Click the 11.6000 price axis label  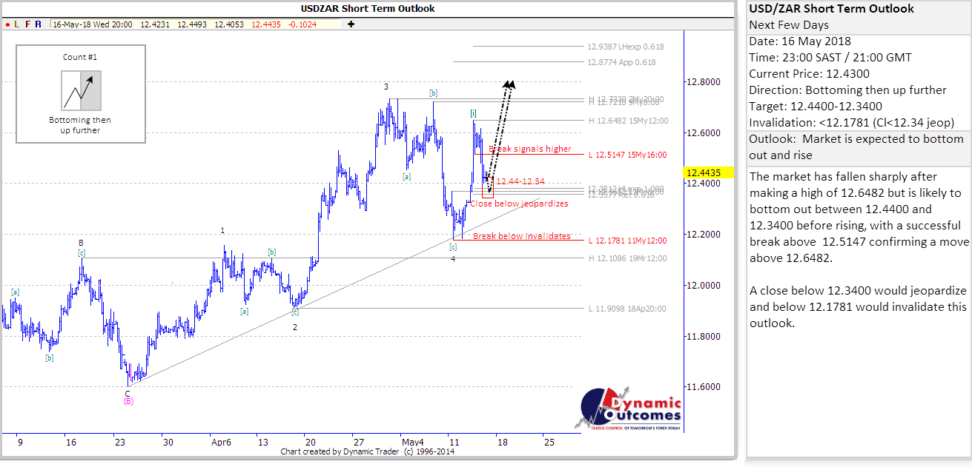705,387
